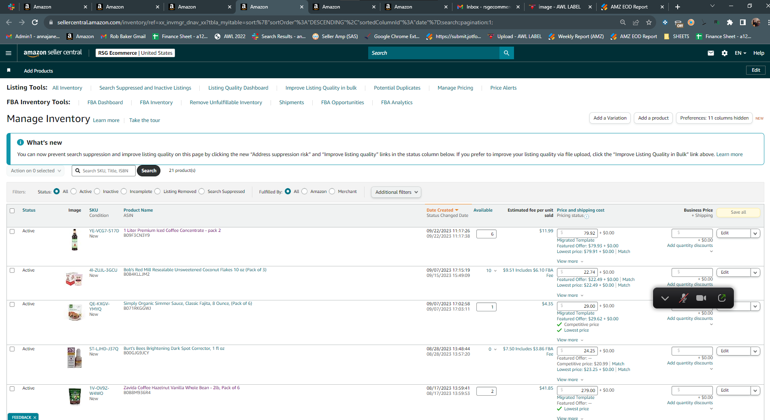Screen dimensions: 770x420
Task: Click the What's new info icon
Action: click(x=20, y=142)
